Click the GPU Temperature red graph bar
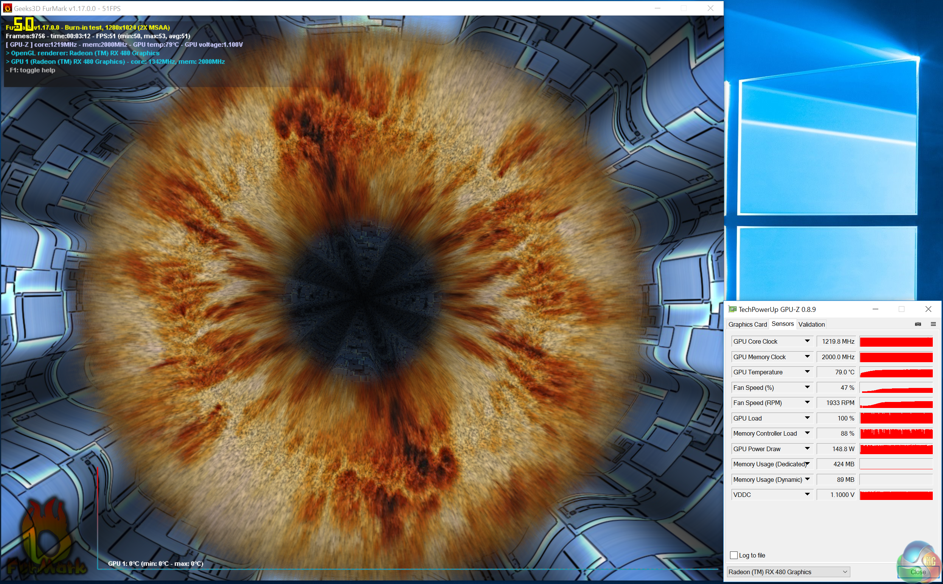The height and width of the screenshot is (584, 943). pos(896,372)
